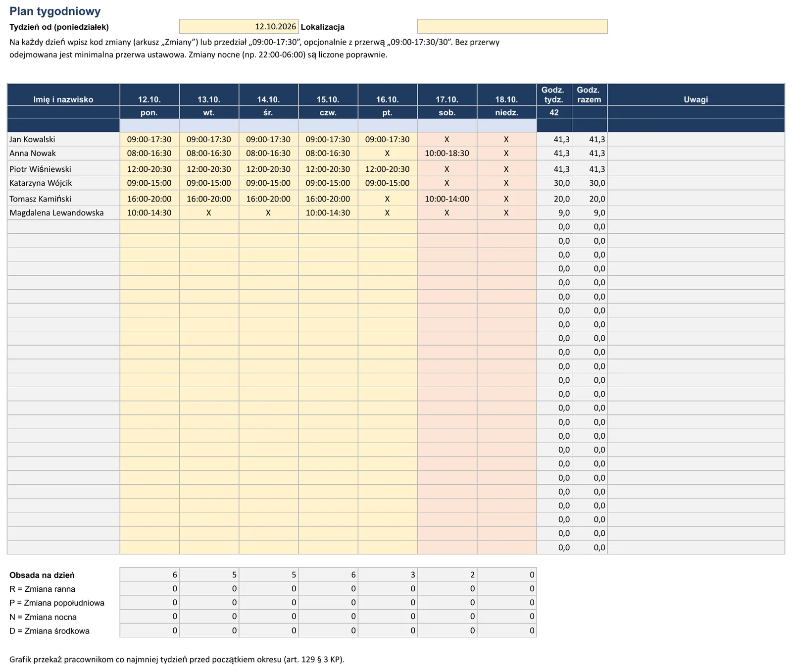Image resolution: width=792 pixels, height=671 pixels.
Task: Click Katarzyna Wójcik's weekly hours 30,0 cell
Action: tap(554, 183)
